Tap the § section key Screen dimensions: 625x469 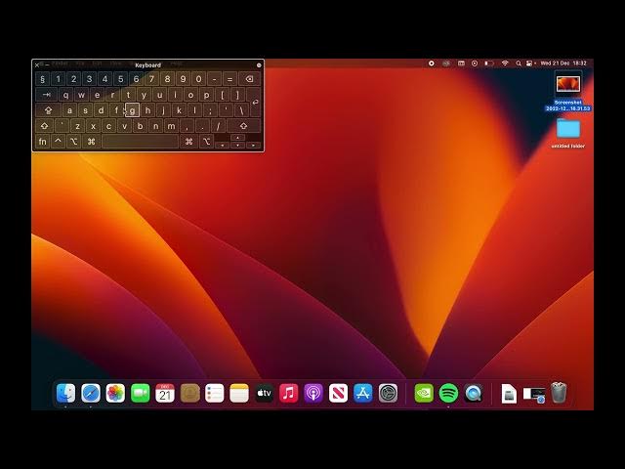[x=42, y=79]
